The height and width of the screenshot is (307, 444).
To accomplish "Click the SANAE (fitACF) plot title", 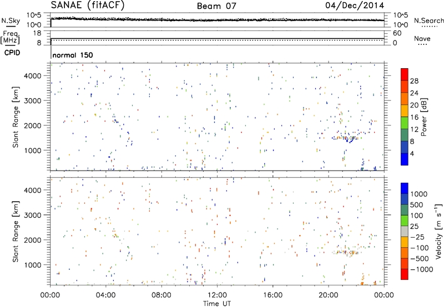I will pos(88,5).
